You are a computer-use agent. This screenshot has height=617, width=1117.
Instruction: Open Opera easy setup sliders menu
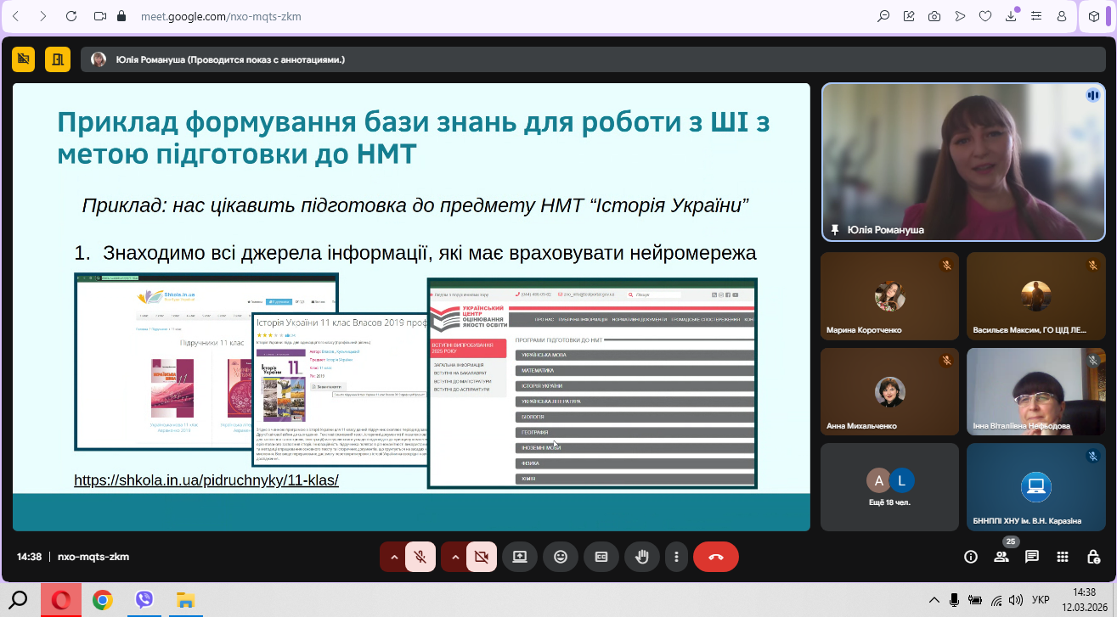coord(1036,16)
